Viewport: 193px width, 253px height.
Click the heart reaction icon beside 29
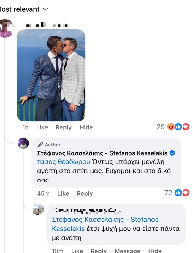coord(186,127)
